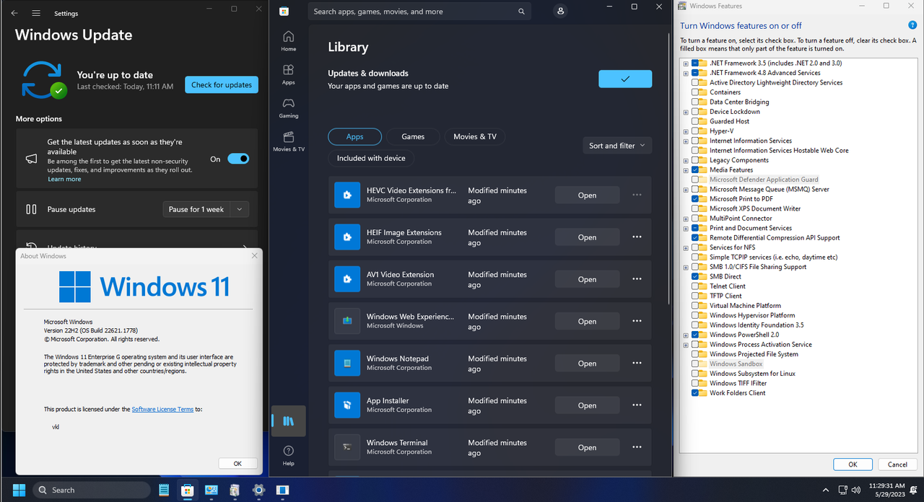Expand .NET Framework 4.8 Advanced Services node

[686, 73]
